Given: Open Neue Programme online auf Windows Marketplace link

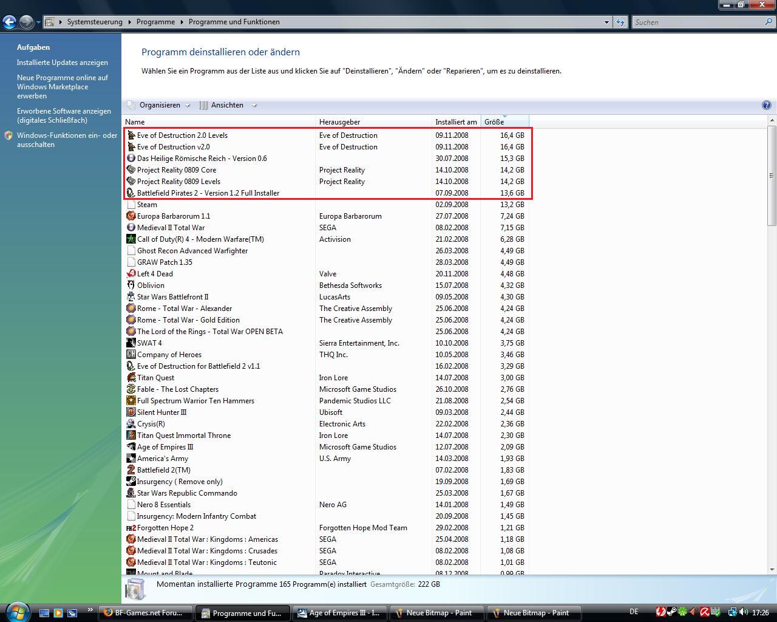Looking at the screenshot, I should click(63, 87).
